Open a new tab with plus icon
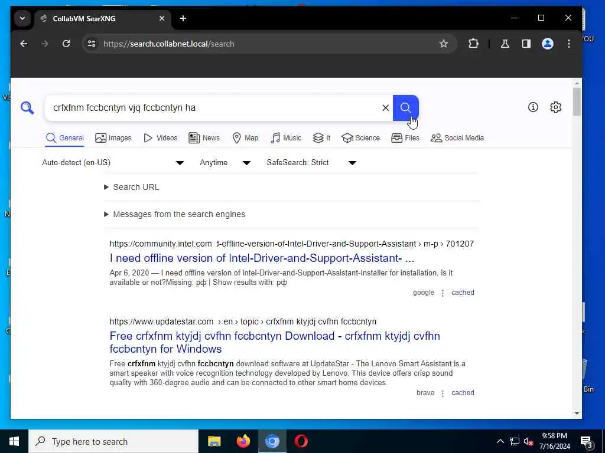This screenshot has width=605, height=453. tap(183, 18)
